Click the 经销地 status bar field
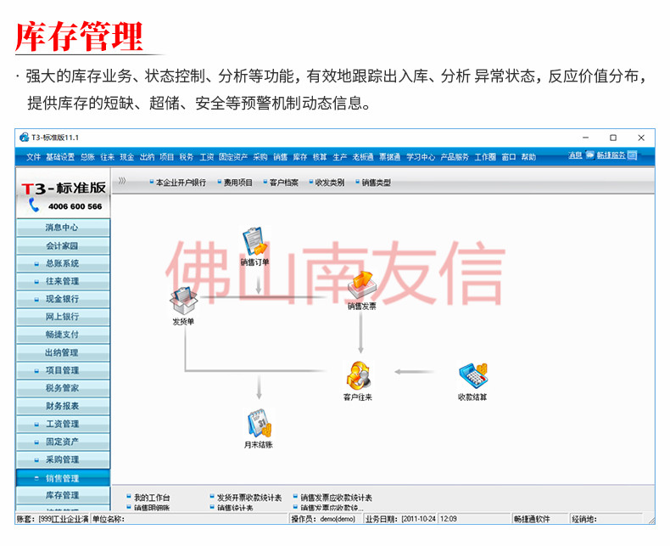Screen dimensions: 670x546 (606, 519)
